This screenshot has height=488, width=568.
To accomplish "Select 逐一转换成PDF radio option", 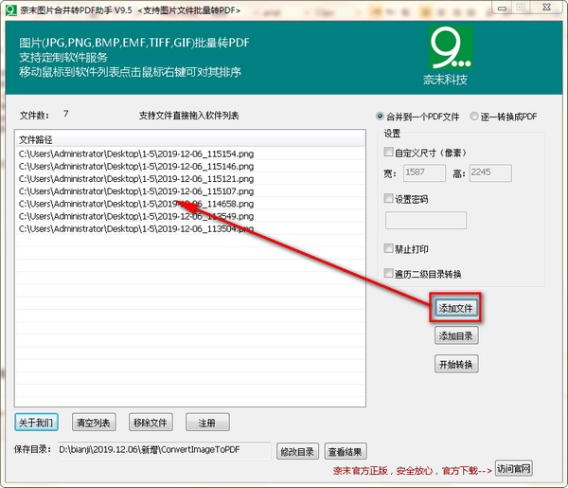I will coord(474,116).
